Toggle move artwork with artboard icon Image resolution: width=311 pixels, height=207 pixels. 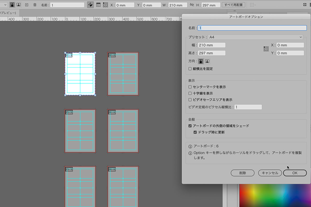click(x=90, y=5)
